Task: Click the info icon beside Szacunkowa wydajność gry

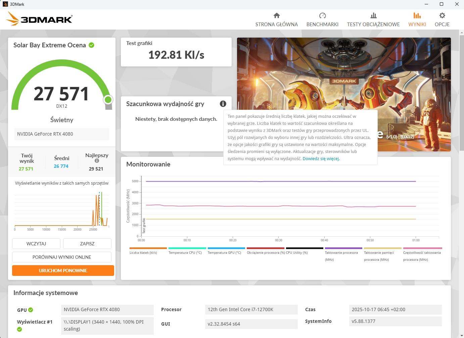Action: (223, 104)
